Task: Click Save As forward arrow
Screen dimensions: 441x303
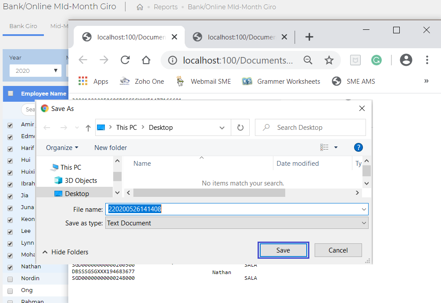Action: [64, 128]
